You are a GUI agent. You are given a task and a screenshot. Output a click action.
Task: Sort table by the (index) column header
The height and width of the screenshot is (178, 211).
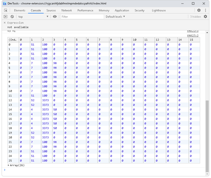pos(13,40)
